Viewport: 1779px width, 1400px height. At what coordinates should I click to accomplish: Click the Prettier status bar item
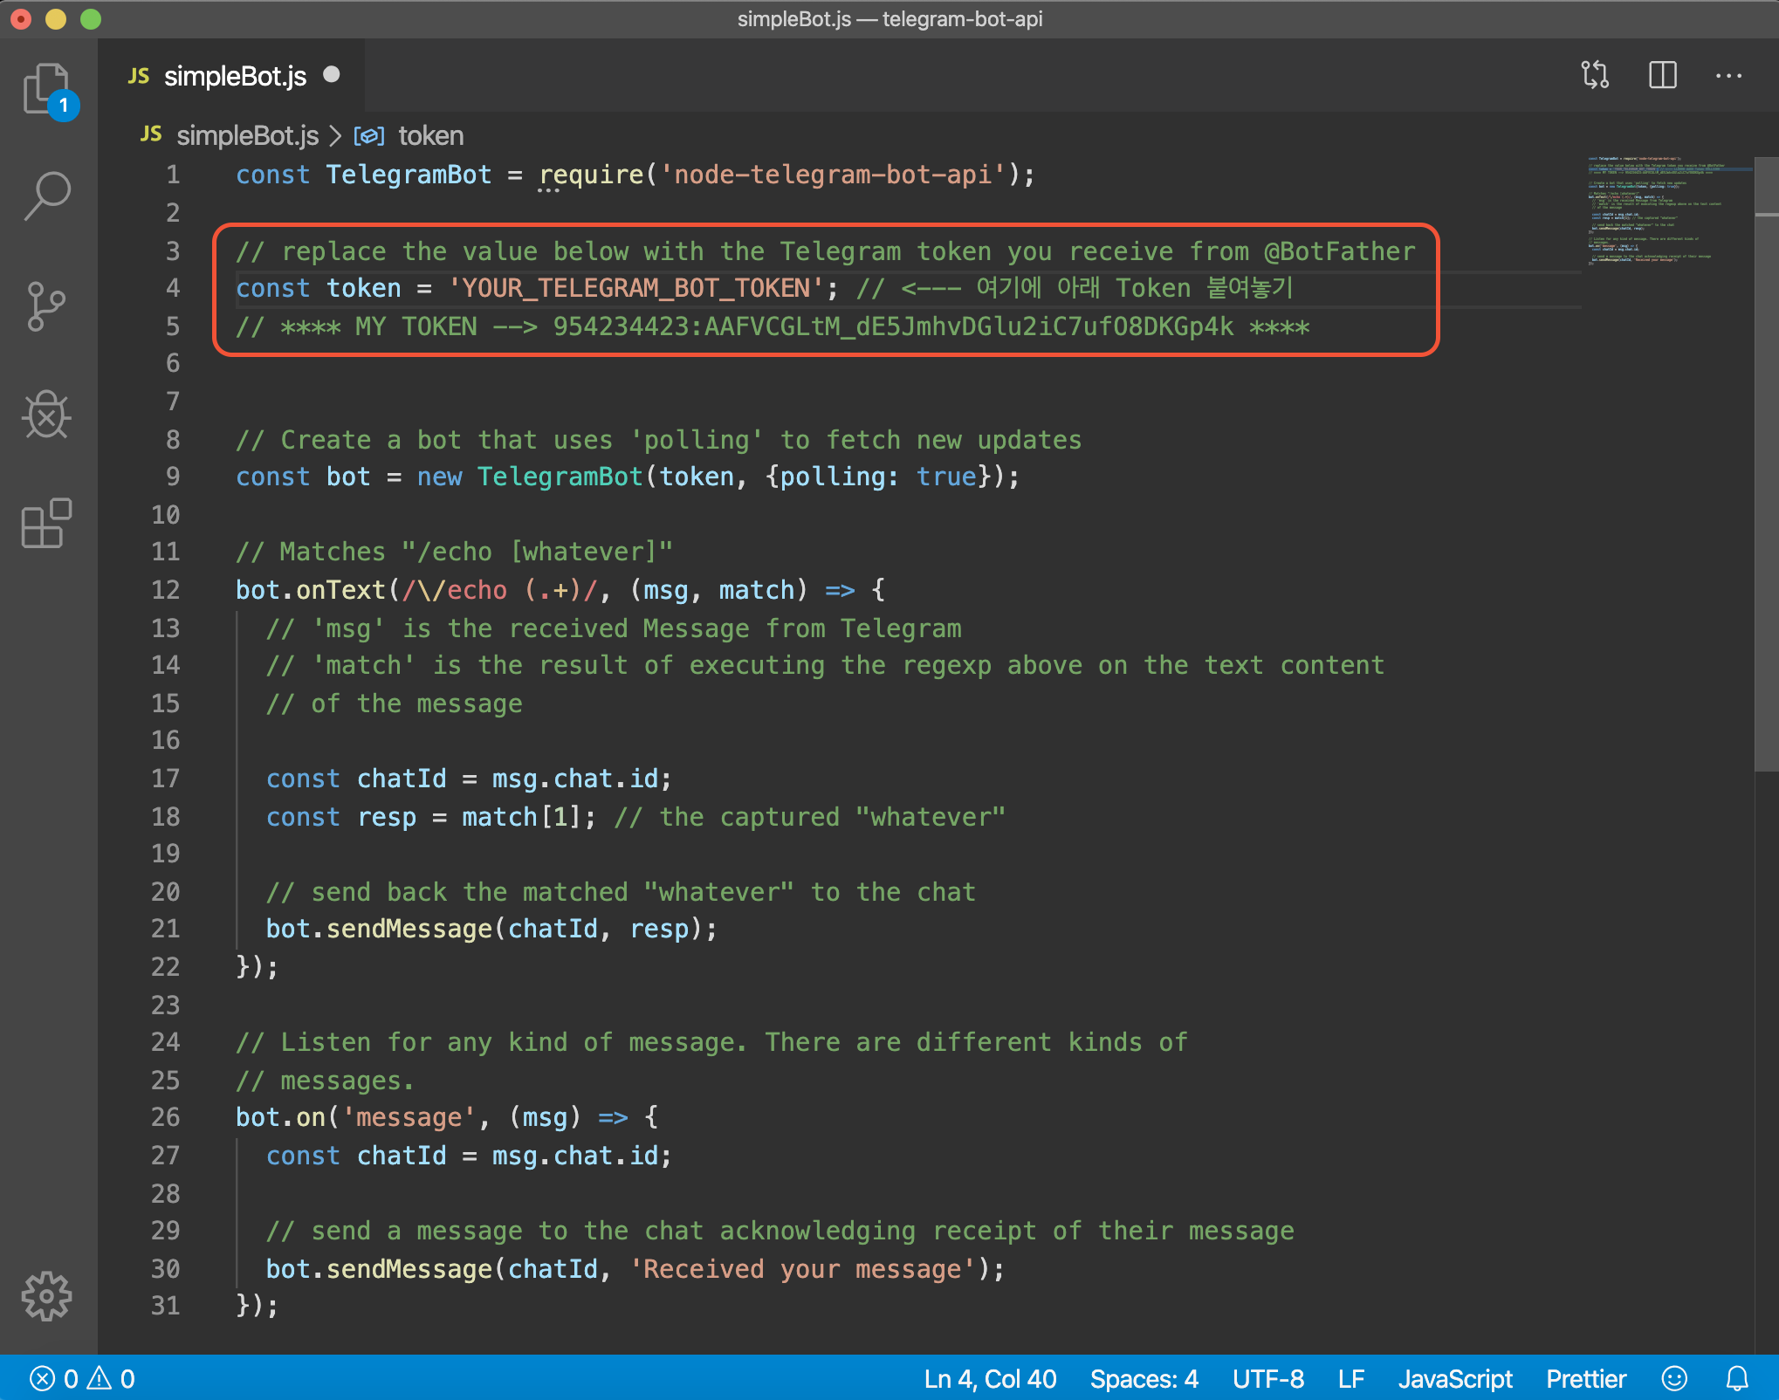pyautogui.click(x=1586, y=1379)
